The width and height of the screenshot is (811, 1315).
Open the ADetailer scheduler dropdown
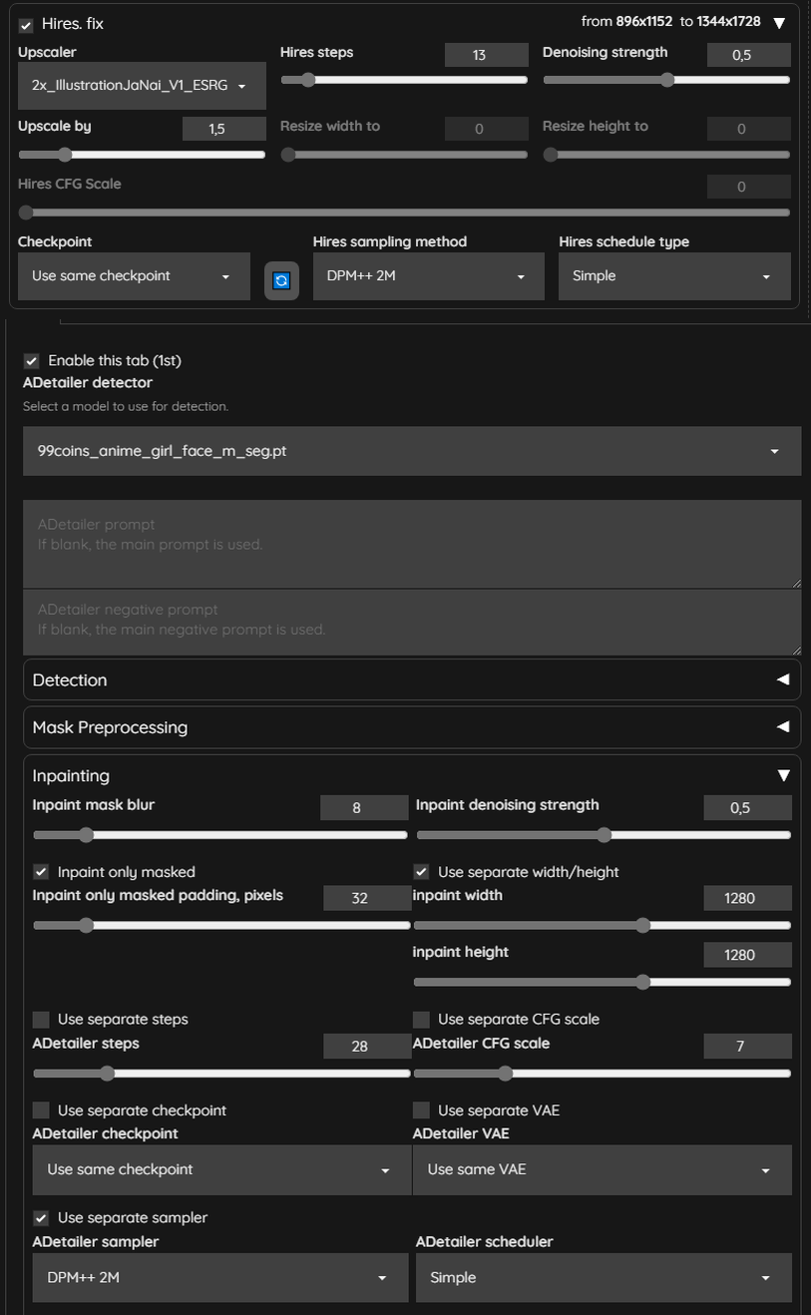point(604,1277)
